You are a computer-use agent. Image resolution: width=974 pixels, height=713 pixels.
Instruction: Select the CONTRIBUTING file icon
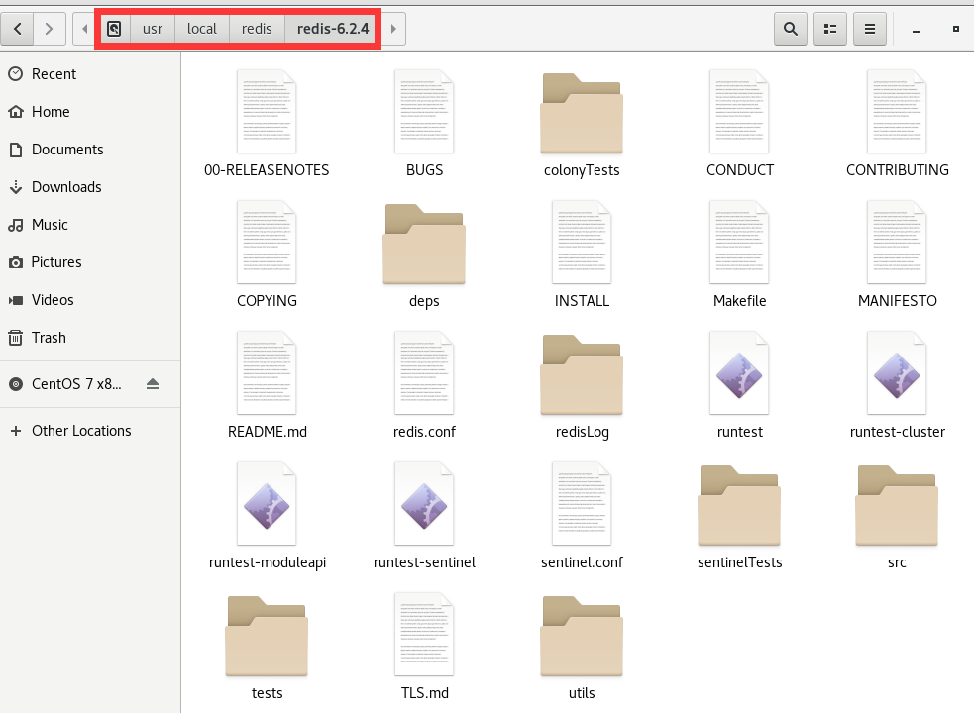click(897, 112)
